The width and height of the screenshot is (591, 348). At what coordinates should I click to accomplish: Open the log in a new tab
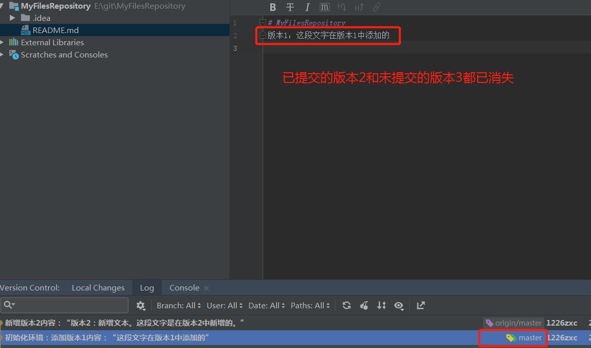(420, 305)
